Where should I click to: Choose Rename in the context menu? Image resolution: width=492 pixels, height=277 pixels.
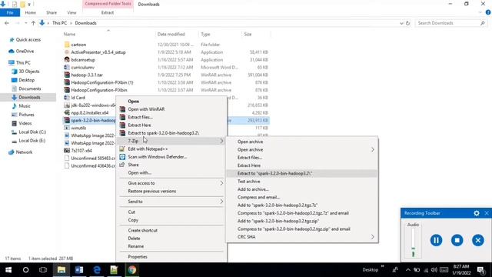click(171, 246)
